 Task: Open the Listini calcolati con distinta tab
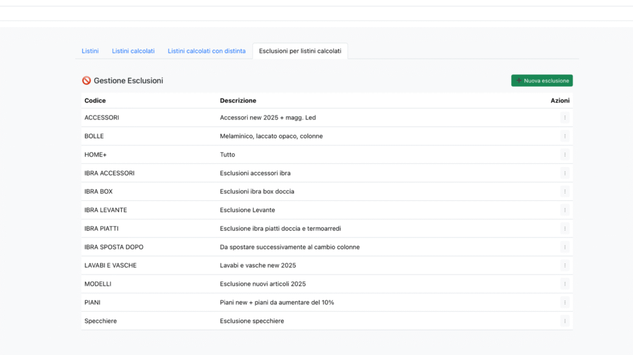click(x=206, y=51)
